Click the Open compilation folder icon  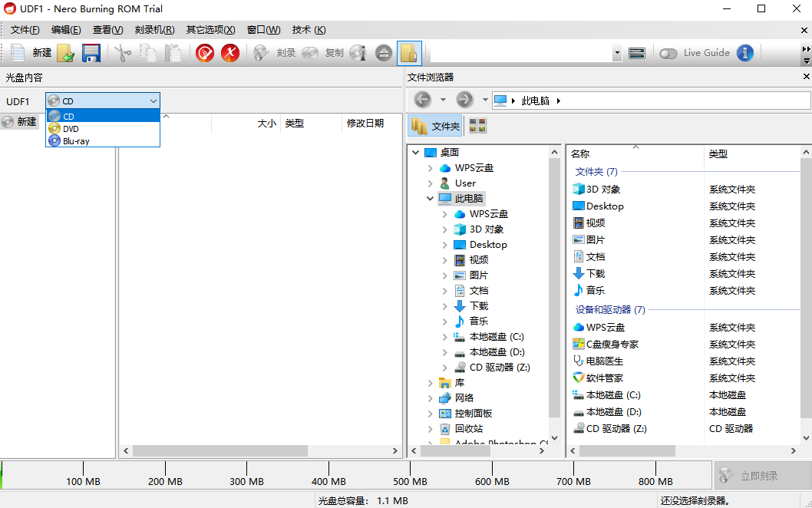point(66,53)
